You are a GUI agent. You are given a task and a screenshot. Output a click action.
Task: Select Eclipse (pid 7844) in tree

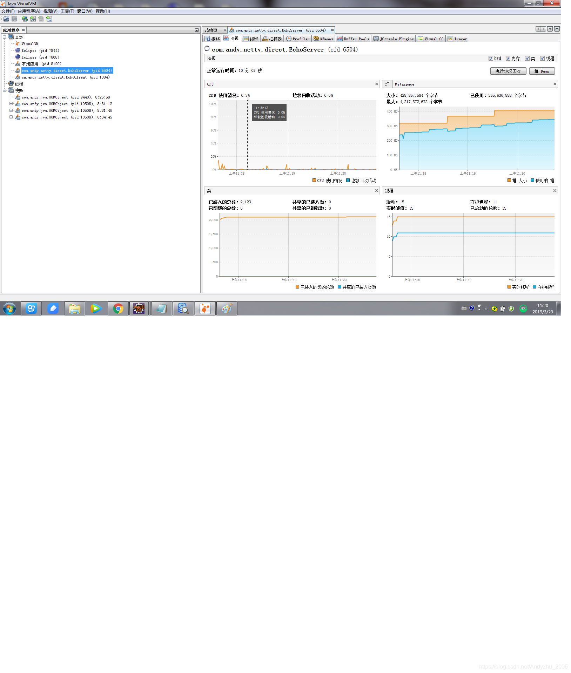point(40,50)
